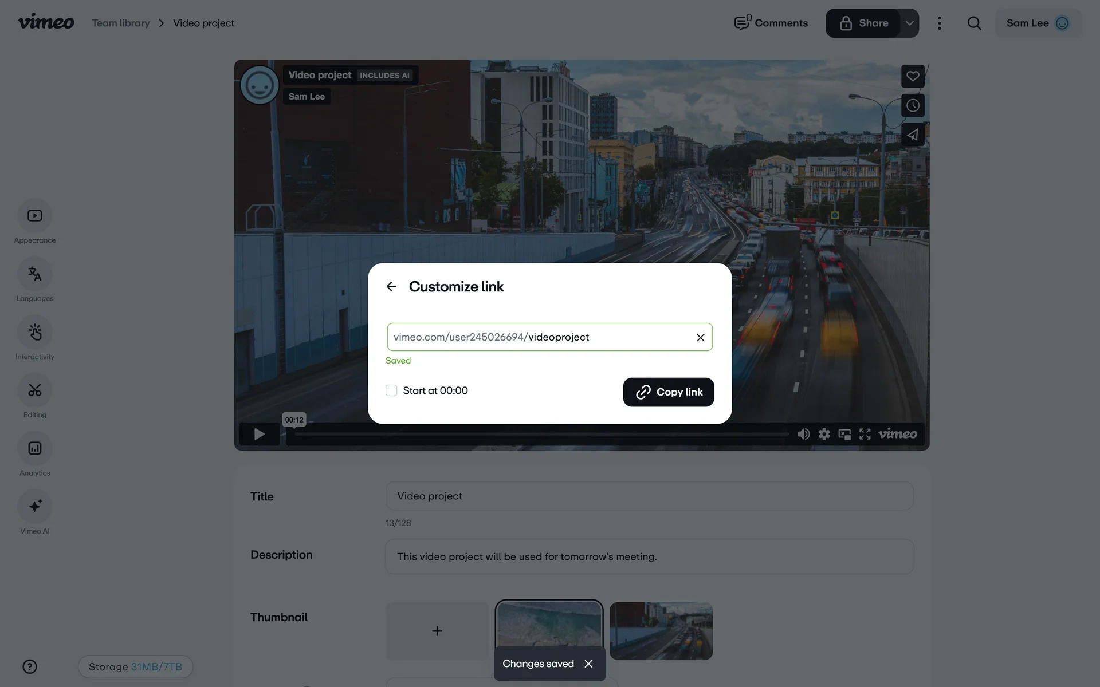This screenshot has width=1100, height=687.
Task: Open the Sam Lee account menu
Action: [x=1038, y=23]
